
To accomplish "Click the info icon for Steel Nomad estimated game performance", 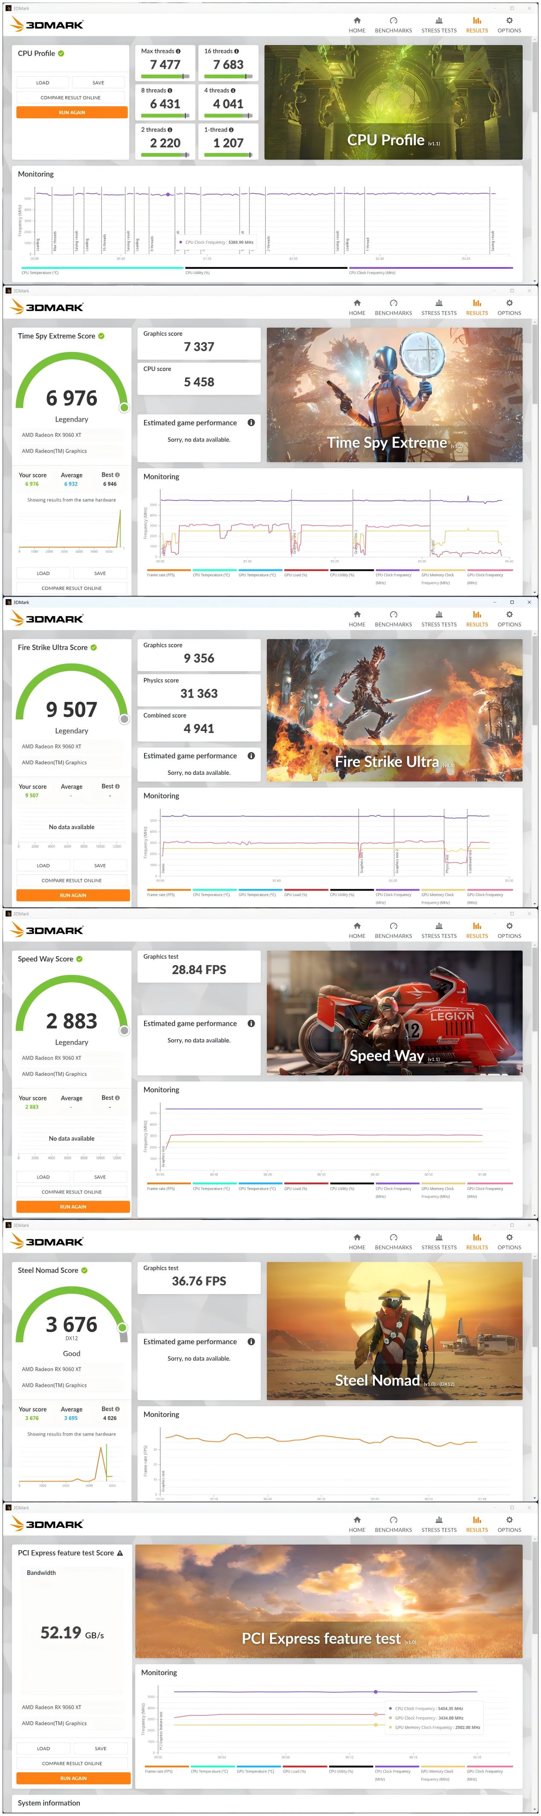I will coord(251,1342).
